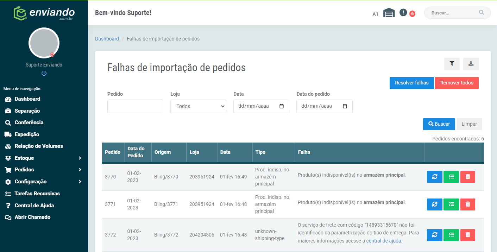Open the Loja dropdown showing Todos

[x=198, y=106]
